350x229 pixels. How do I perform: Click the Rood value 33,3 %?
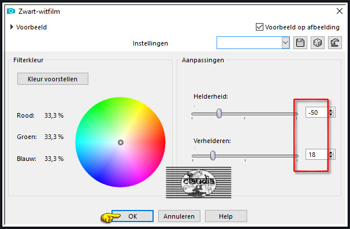coord(54,115)
